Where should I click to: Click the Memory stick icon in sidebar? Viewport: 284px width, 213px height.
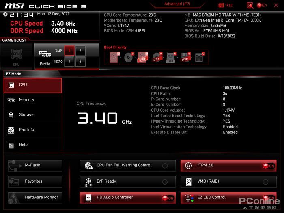point(11,100)
